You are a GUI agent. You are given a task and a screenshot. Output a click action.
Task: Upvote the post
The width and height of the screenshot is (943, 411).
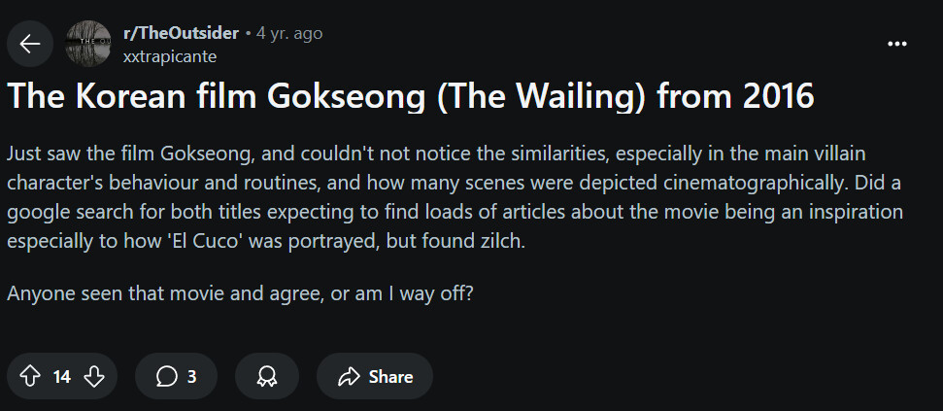click(x=30, y=376)
